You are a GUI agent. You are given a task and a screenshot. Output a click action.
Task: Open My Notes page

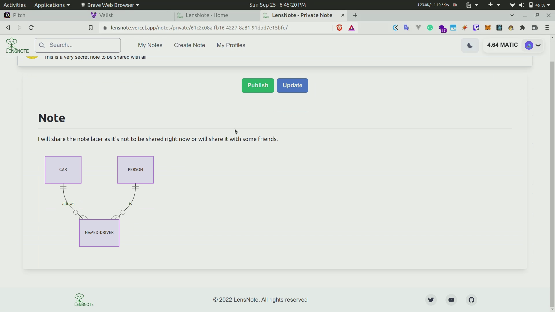(150, 45)
